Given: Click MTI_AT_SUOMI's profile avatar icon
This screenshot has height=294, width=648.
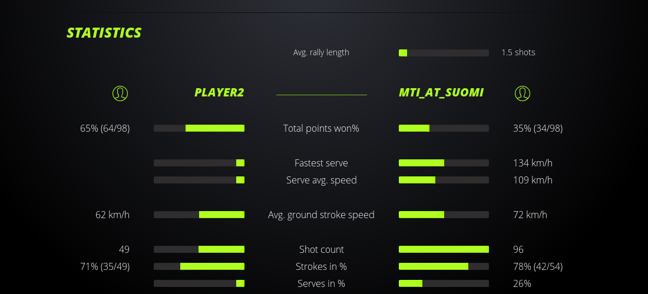Looking at the screenshot, I should pos(522,93).
